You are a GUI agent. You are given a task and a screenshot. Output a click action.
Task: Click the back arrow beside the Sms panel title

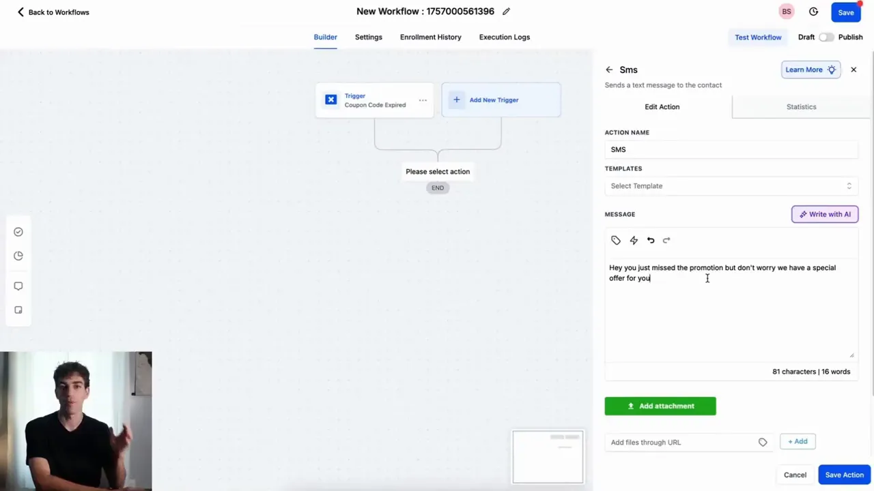pos(608,69)
